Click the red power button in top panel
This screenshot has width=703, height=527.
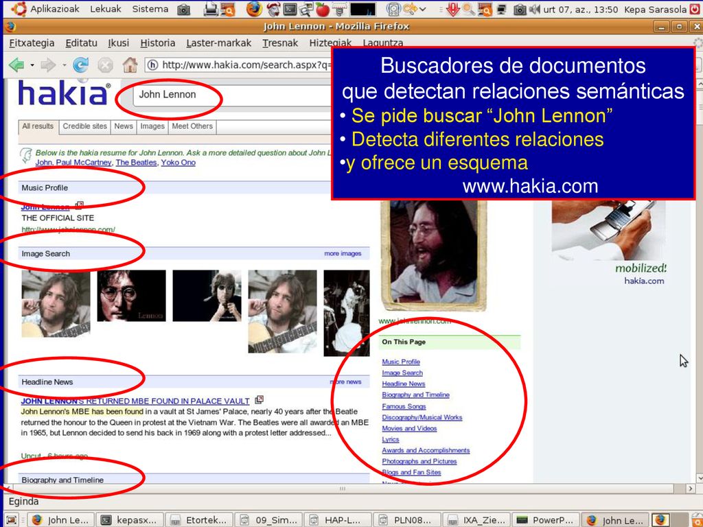click(695, 9)
